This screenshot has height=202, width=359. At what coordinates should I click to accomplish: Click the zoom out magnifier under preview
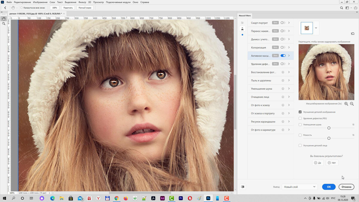tap(352, 104)
